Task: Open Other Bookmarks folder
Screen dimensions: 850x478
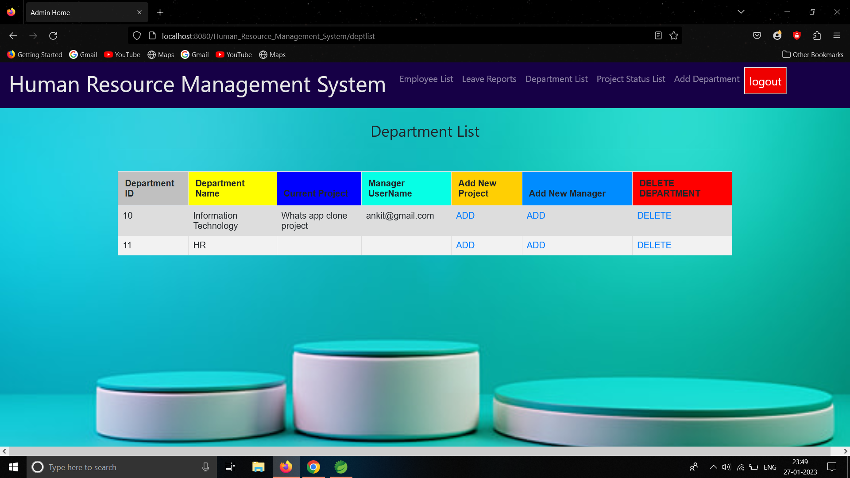Action: point(813,54)
